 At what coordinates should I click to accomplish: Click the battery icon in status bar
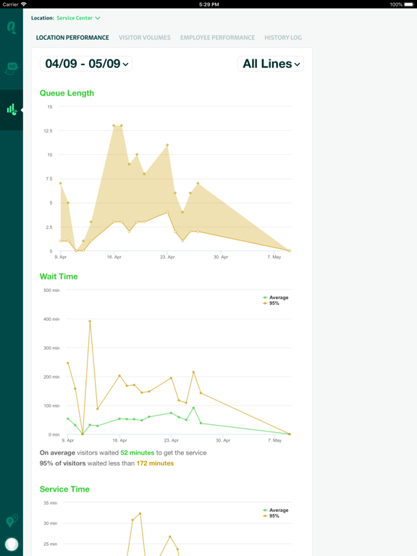point(409,4)
